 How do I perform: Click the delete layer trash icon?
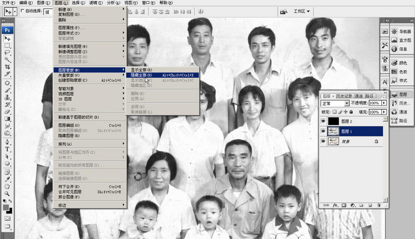click(379, 205)
